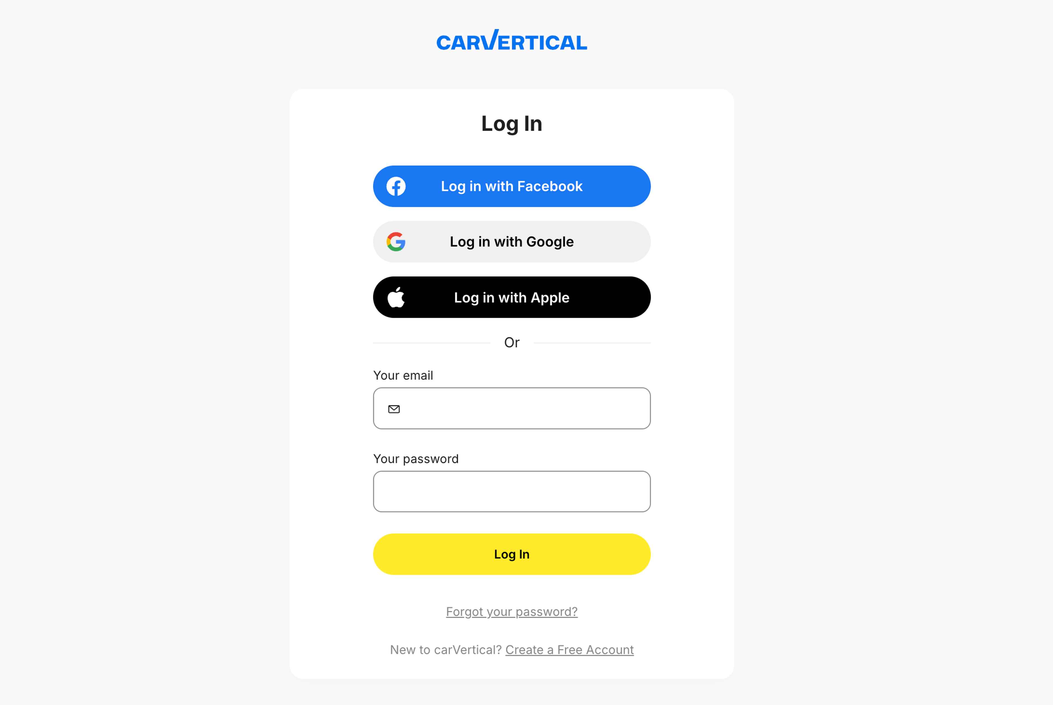
Task: Click the yellow Log In button
Action: click(511, 554)
